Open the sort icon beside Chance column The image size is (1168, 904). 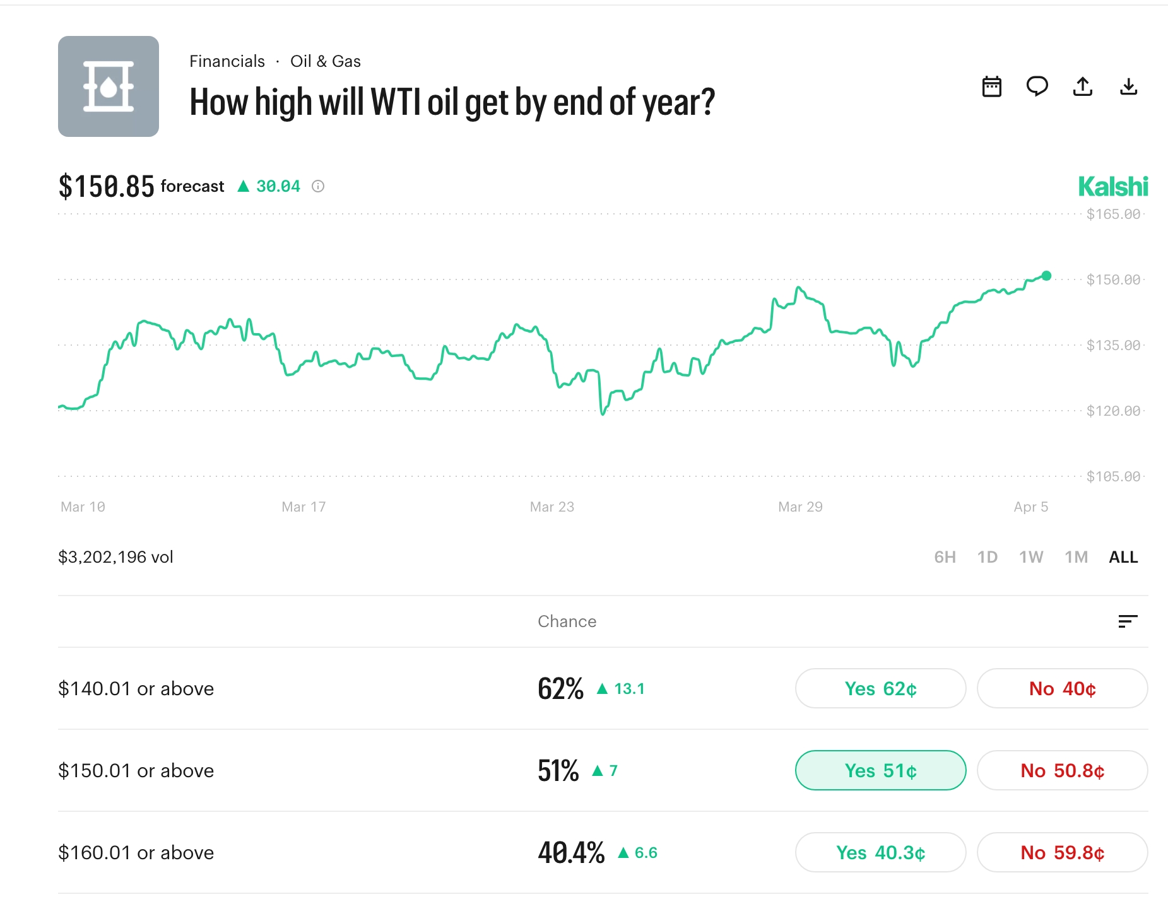(1129, 621)
